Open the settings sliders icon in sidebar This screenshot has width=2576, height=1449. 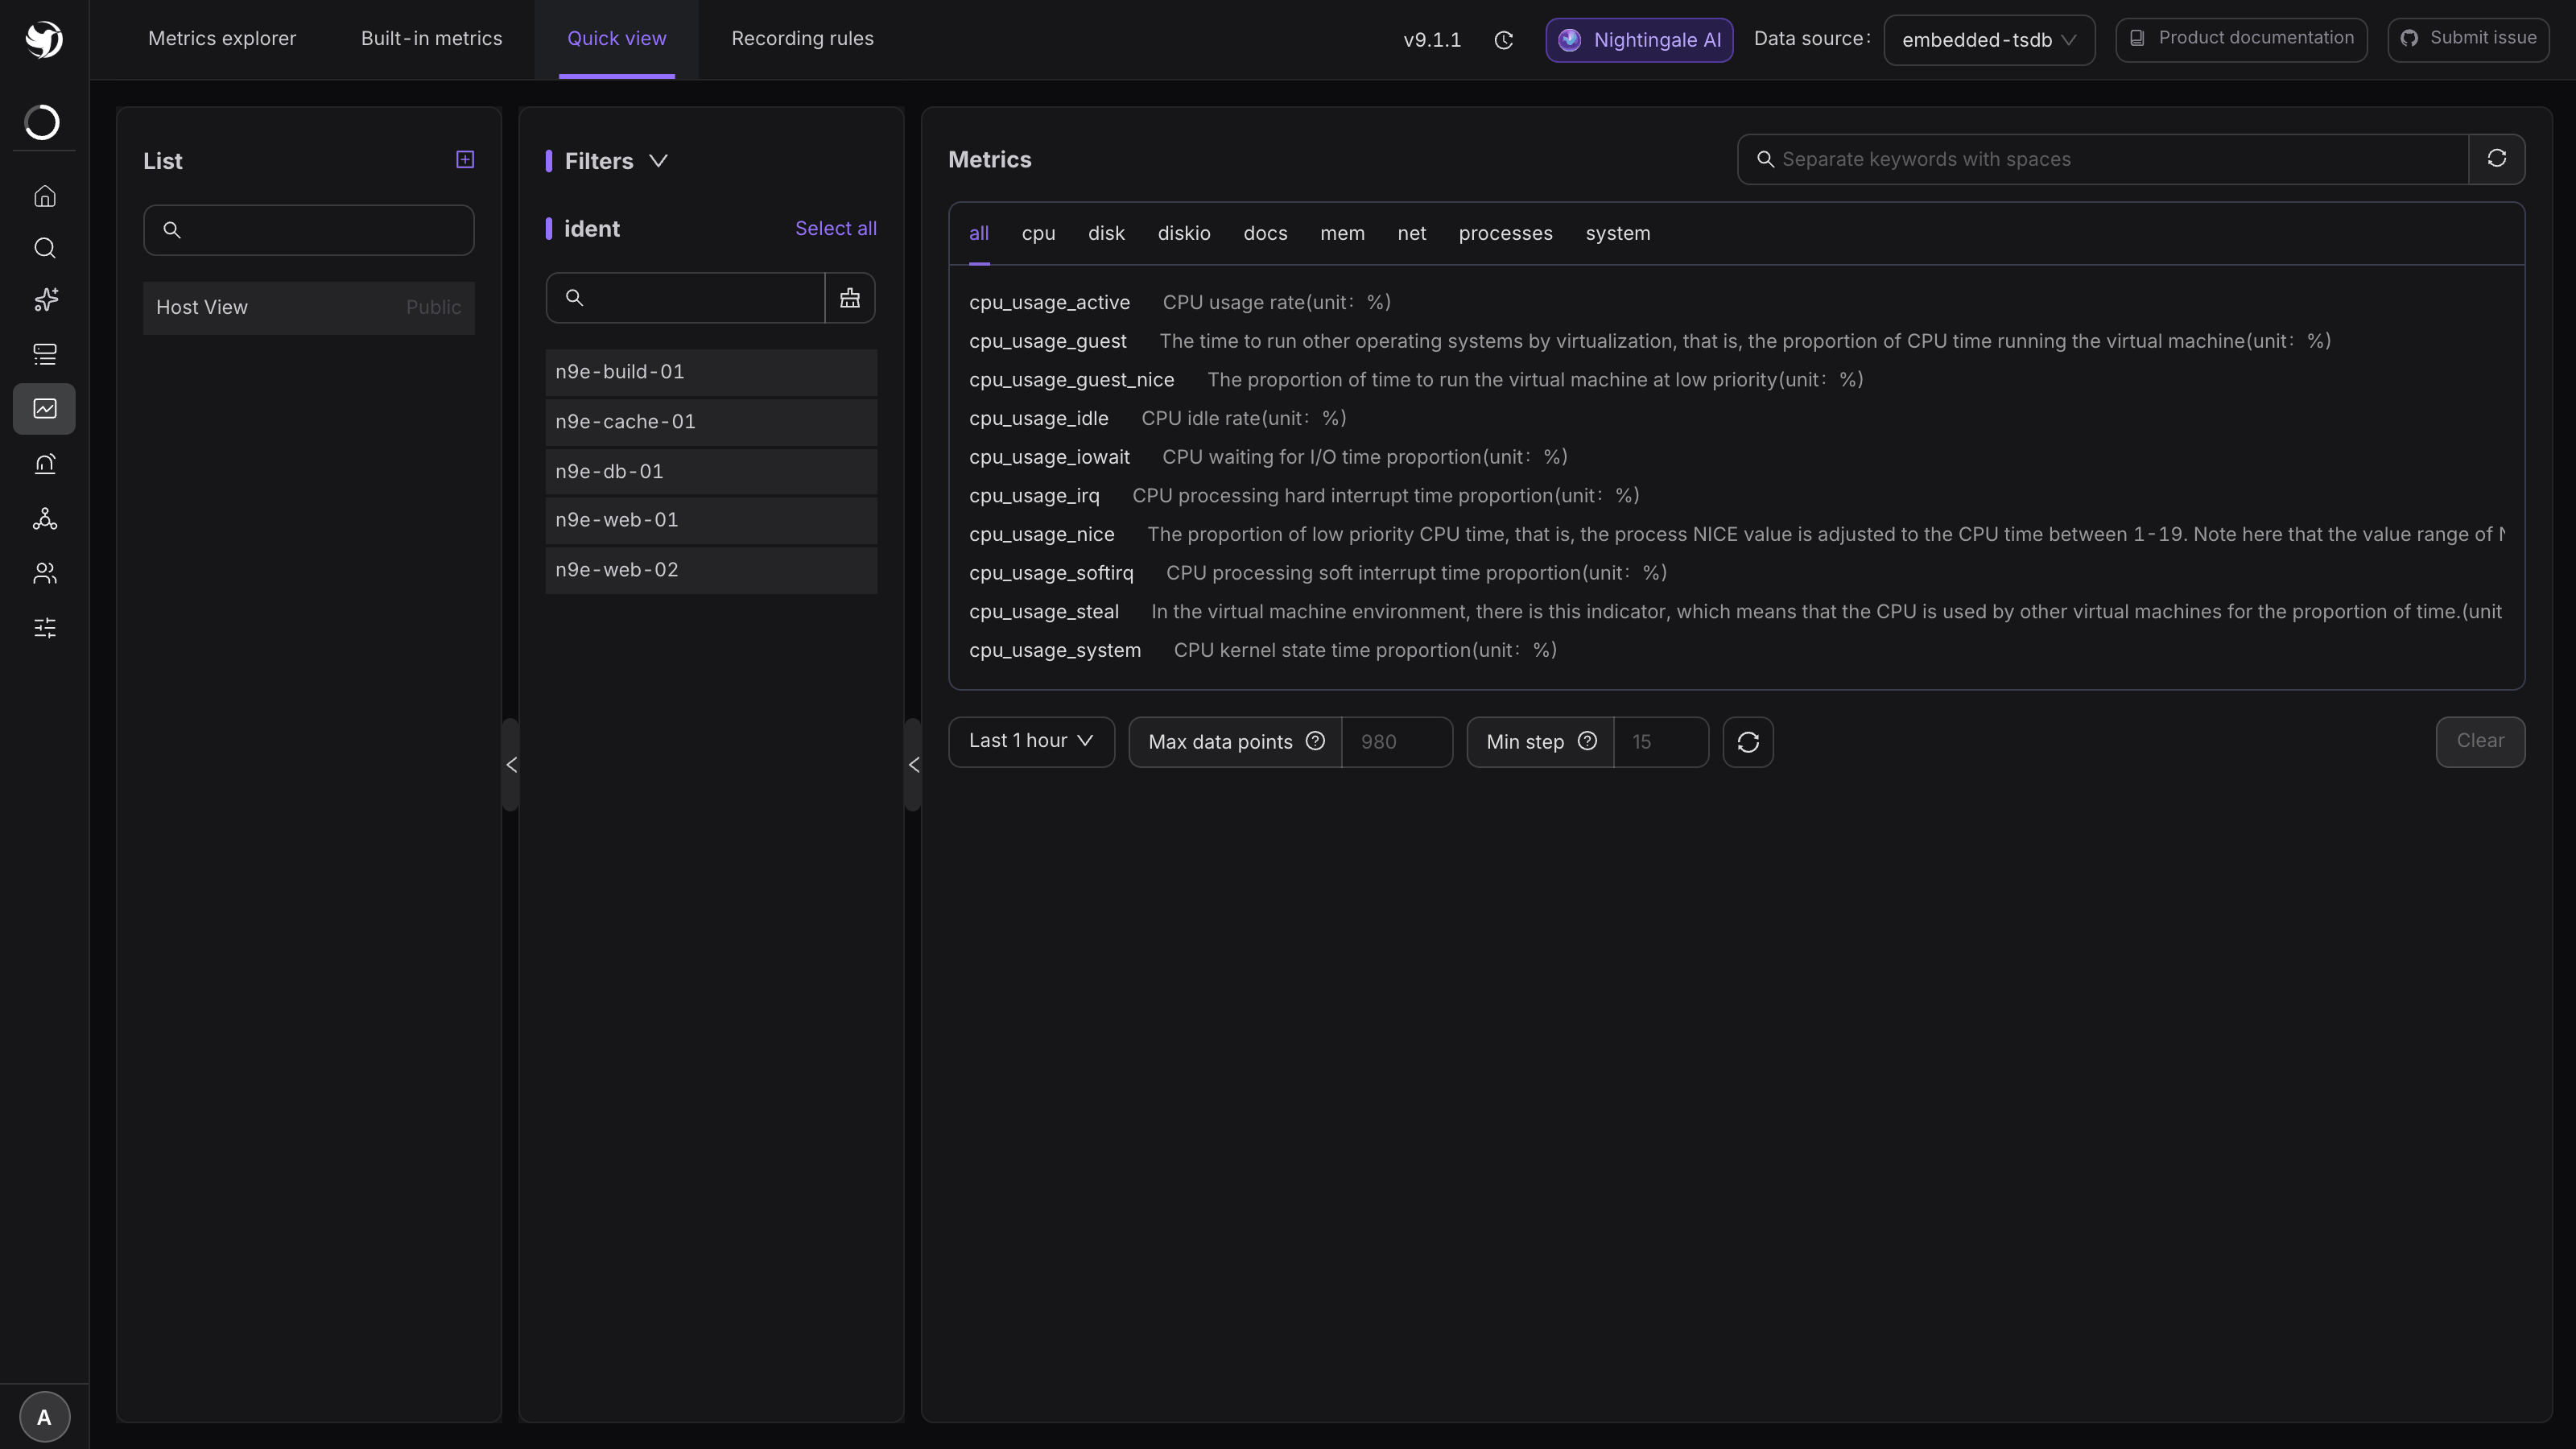[45, 627]
